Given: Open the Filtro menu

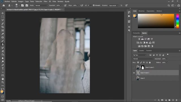Looking at the screenshot, I should (46, 1).
